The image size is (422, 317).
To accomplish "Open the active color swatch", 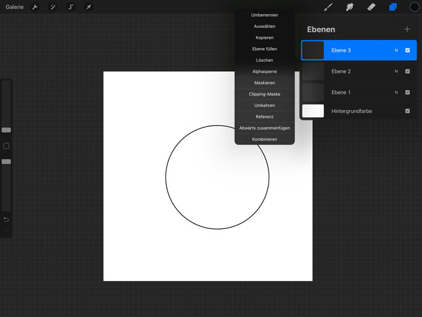I will [414, 7].
